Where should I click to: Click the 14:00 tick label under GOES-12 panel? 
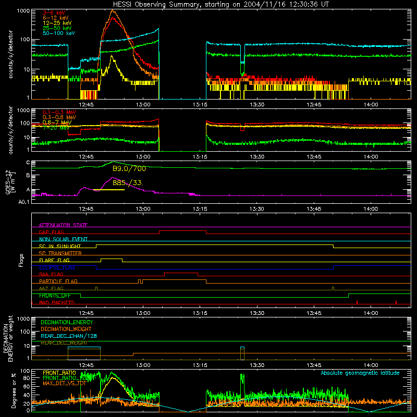371,209
